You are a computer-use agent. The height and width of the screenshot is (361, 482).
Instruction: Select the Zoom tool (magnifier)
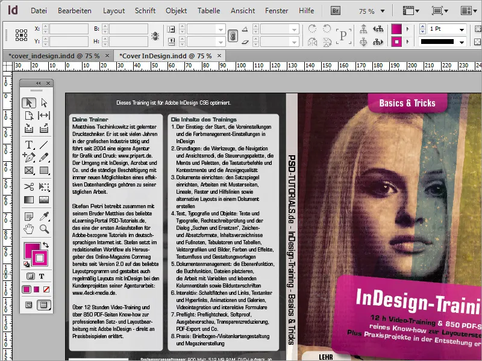point(44,229)
